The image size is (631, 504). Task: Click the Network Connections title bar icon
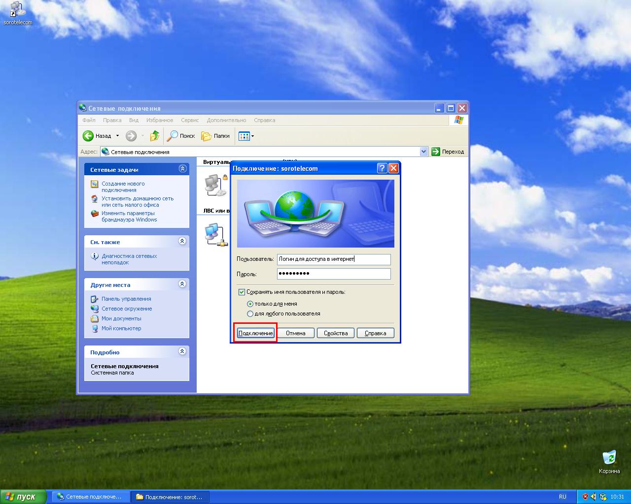[x=83, y=108]
